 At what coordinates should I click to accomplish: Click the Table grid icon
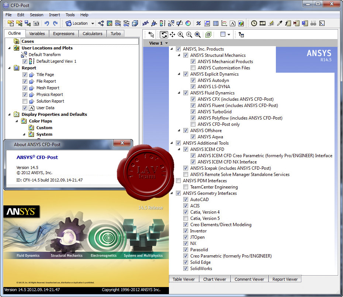pyautogui.click(x=216, y=23)
